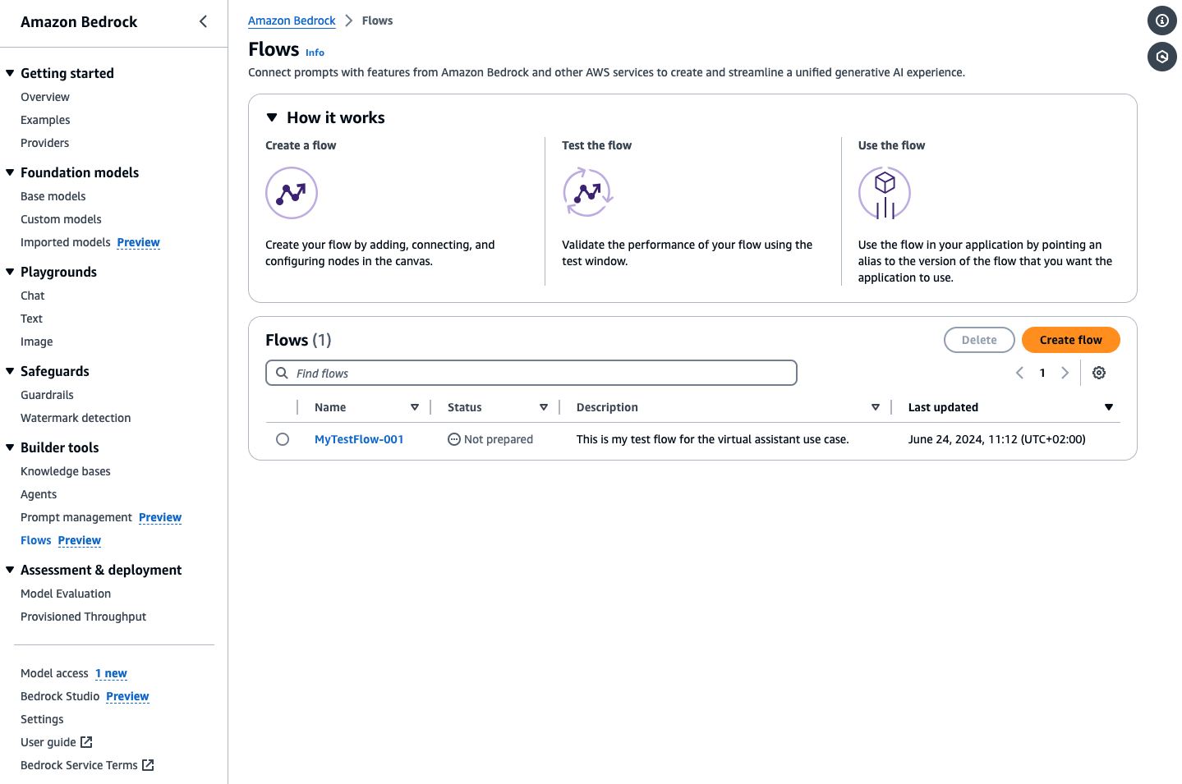Click the Create a flow illustration icon
This screenshot has height=784, width=1182.
tap(292, 193)
